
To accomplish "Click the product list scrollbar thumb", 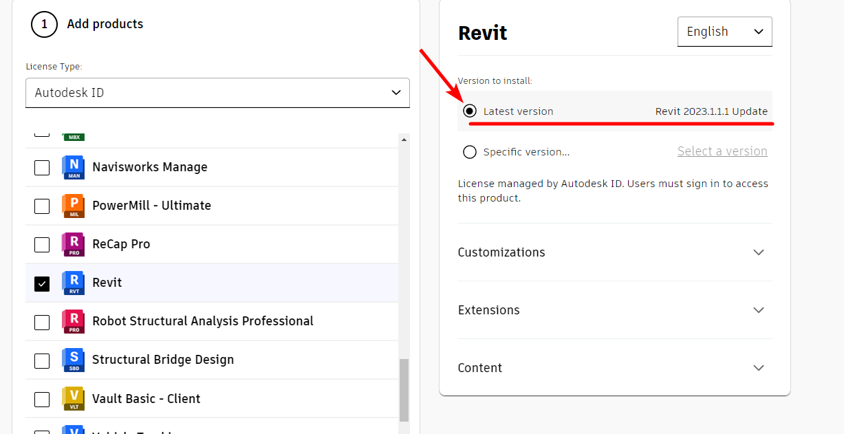I will point(404,389).
